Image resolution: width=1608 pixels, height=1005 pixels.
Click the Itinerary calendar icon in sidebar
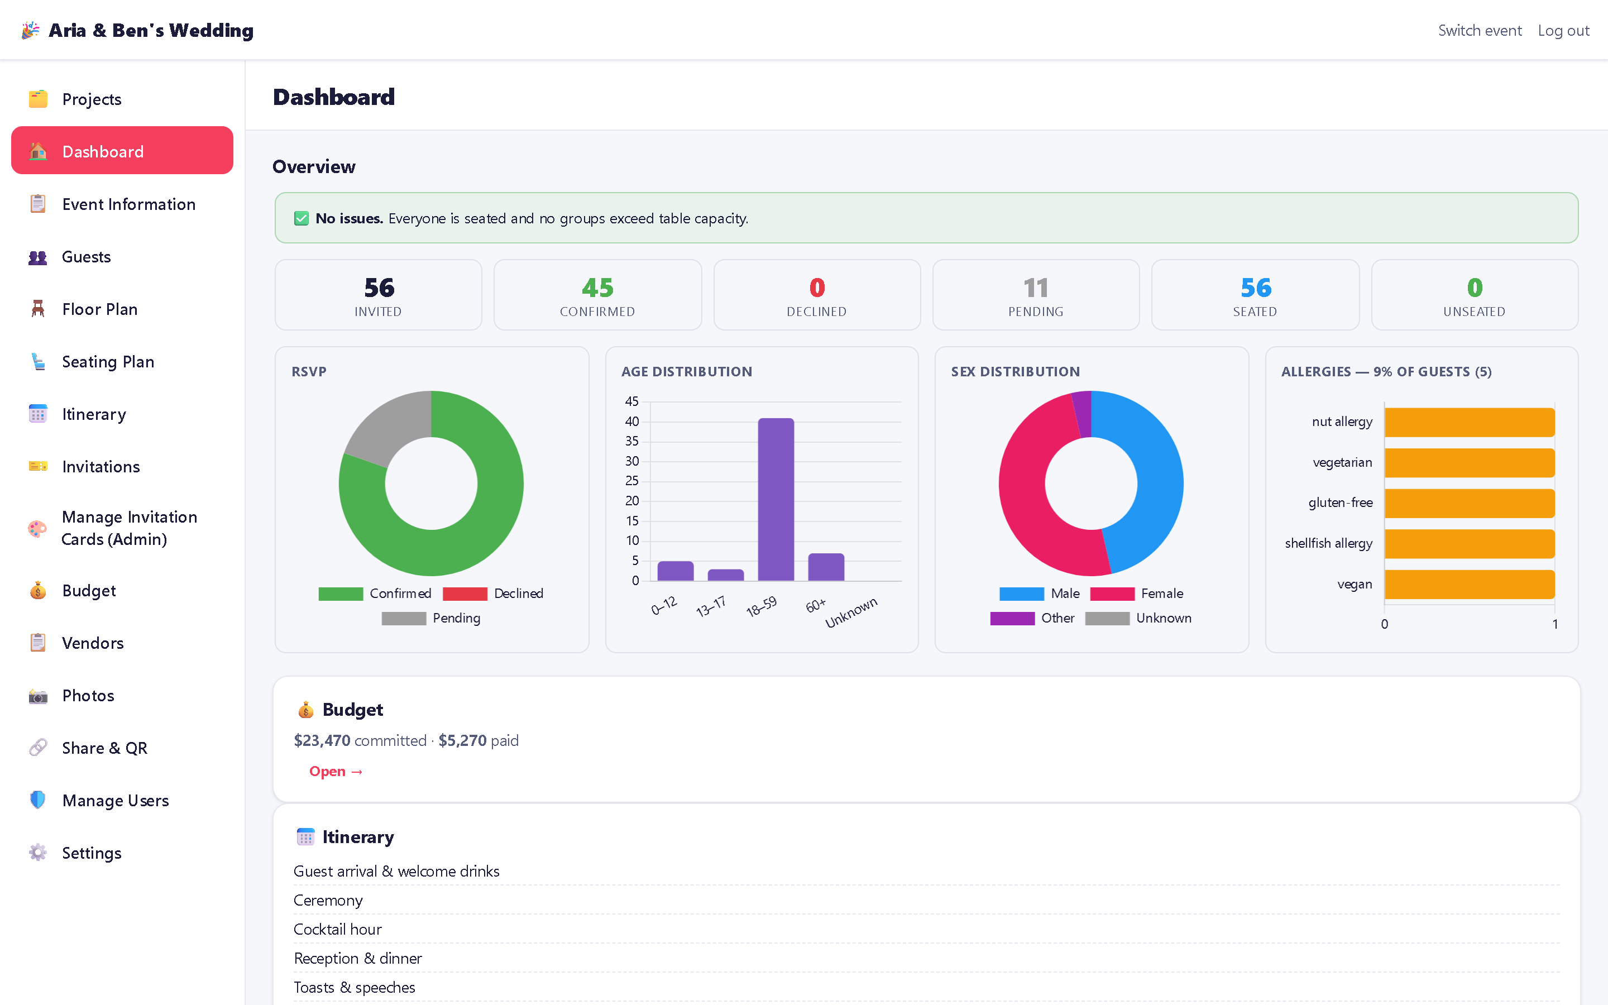point(38,414)
